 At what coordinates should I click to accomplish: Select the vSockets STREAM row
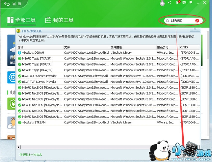tap(108, 122)
